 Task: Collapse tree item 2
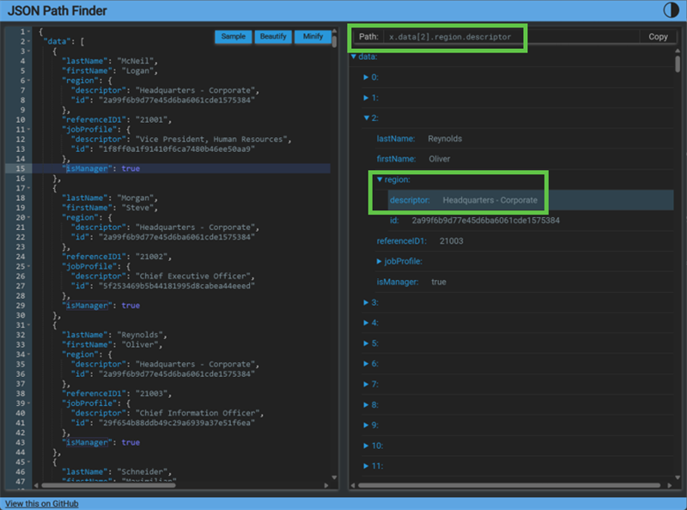367,118
